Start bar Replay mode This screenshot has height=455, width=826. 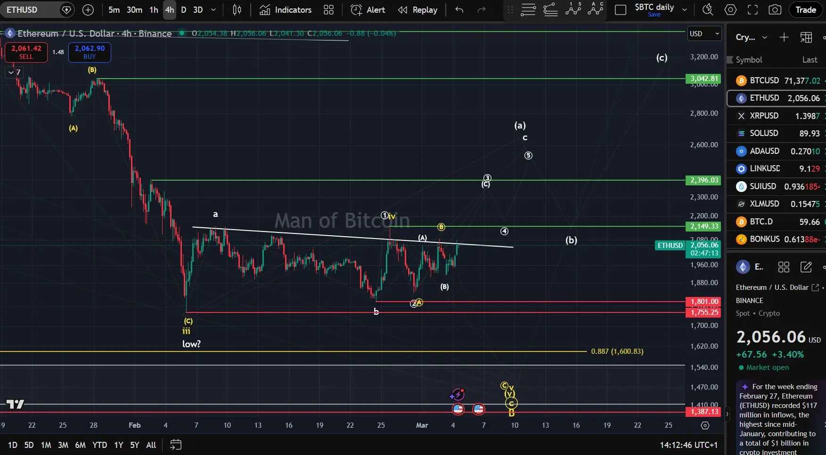click(418, 10)
